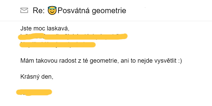
Task: Click the word 'laskavá' in first line
Action: pos(58,28)
